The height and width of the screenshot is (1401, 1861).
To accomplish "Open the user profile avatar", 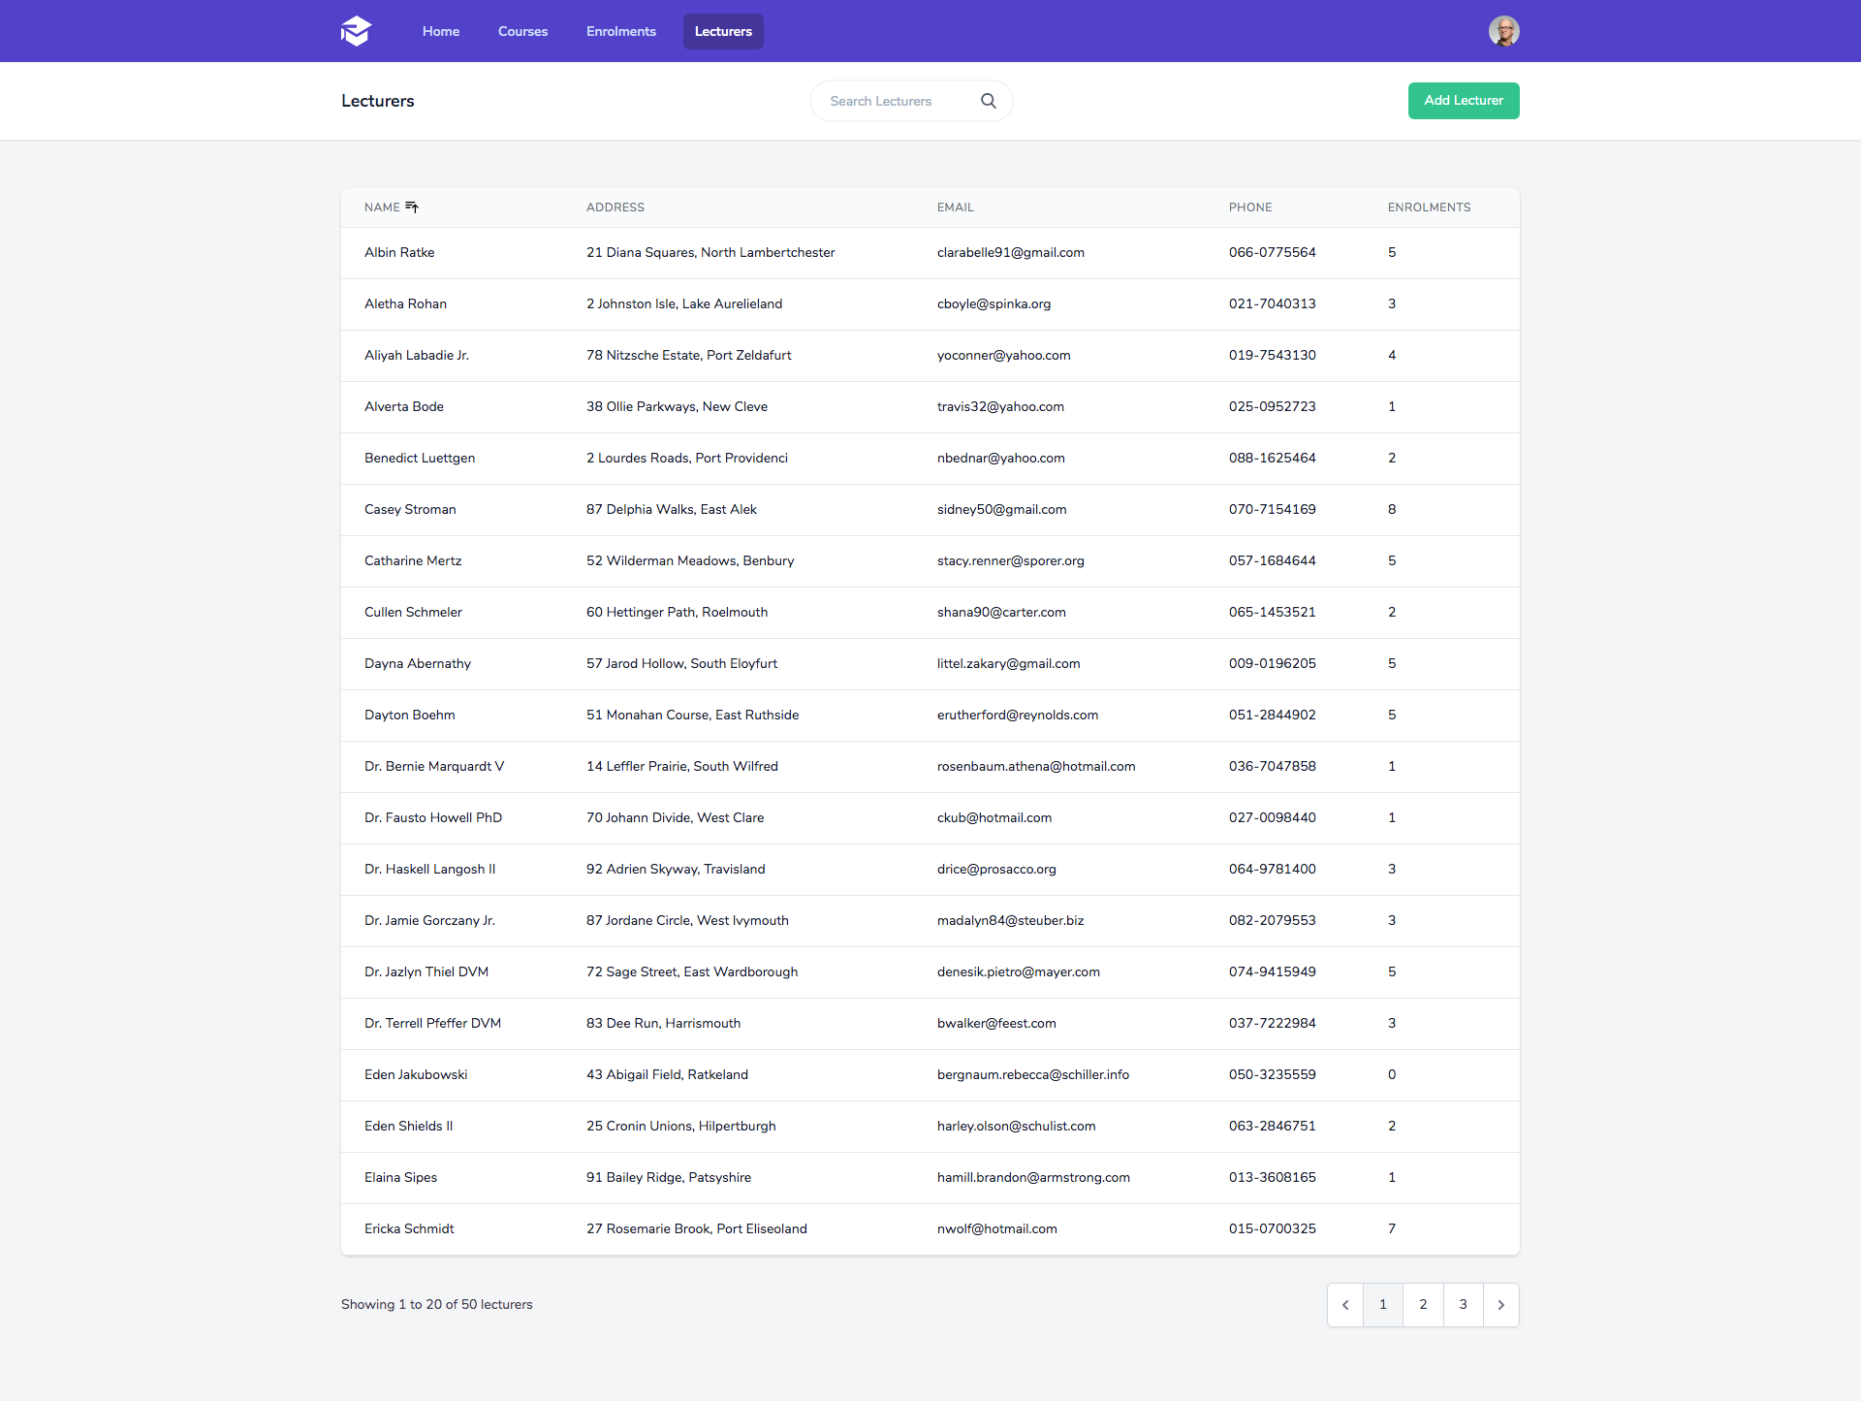I will point(1503,31).
